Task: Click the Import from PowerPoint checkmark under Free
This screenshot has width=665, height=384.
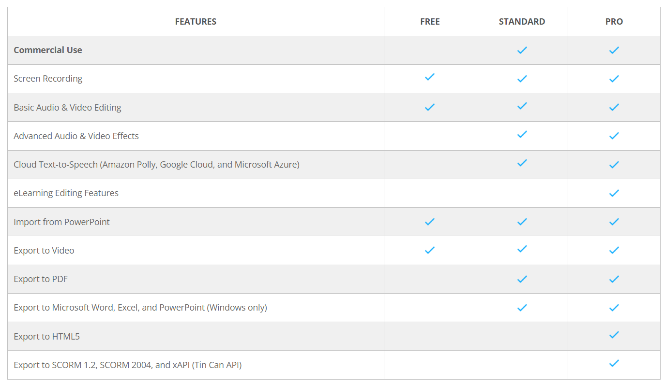Action: click(429, 222)
